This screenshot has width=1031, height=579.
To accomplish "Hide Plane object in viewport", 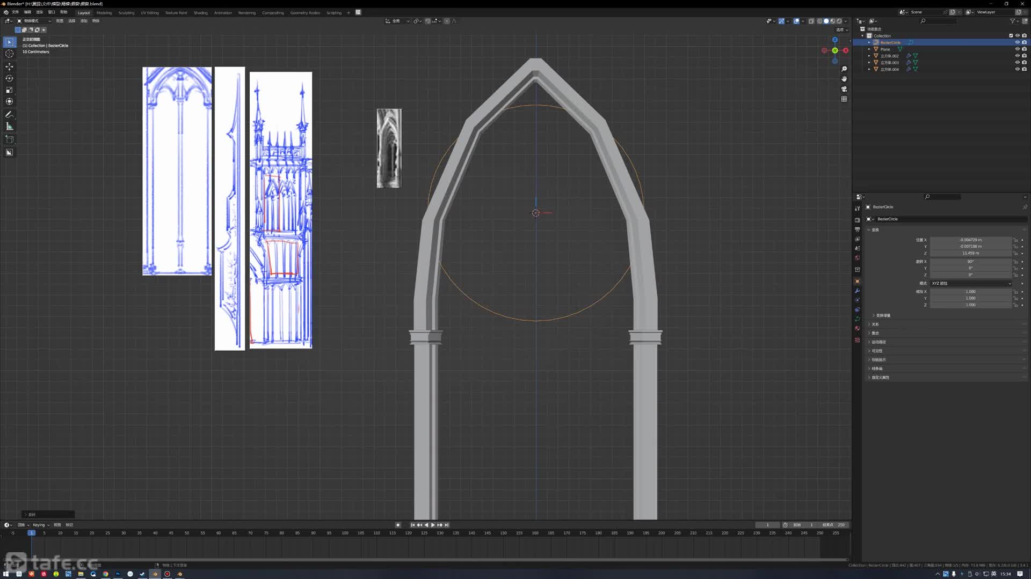I will 1017,49.
